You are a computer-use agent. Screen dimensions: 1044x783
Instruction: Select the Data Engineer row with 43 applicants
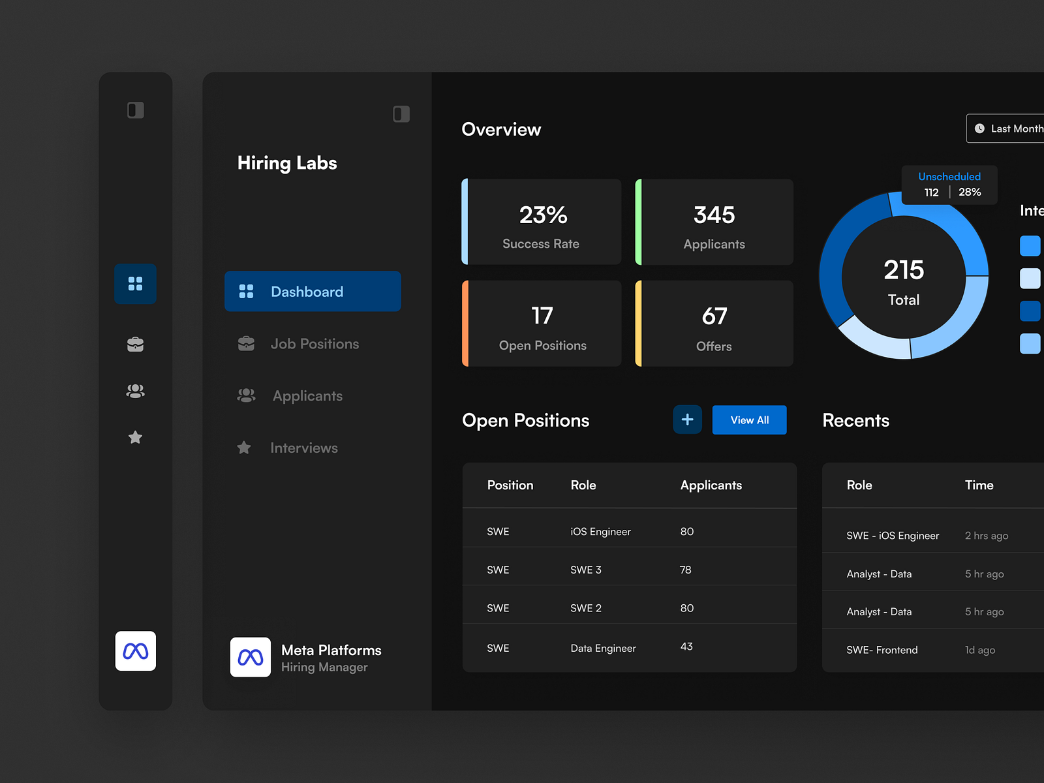(x=628, y=647)
